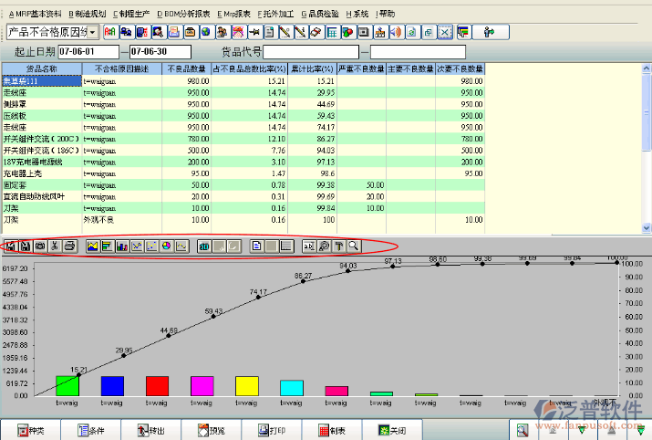Click the 不合格品数量 column header
Screen dimensions: 652x440
click(x=186, y=68)
